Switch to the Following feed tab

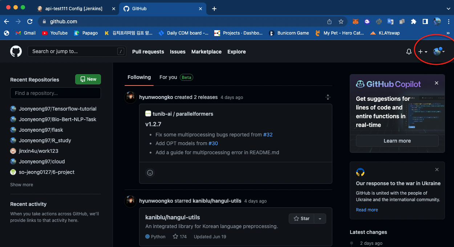pos(139,77)
